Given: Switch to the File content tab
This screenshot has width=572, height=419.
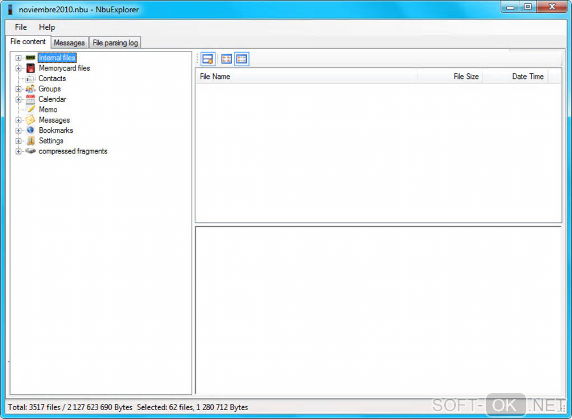Looking at the screenshot, I should click(28, 41).
